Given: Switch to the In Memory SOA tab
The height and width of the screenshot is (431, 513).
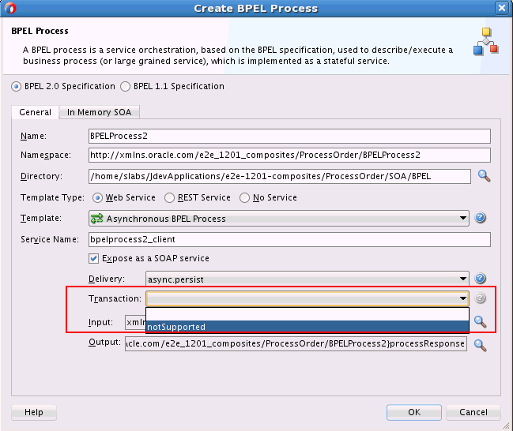Looking at the screenshot, I should (x=99, y=112).
